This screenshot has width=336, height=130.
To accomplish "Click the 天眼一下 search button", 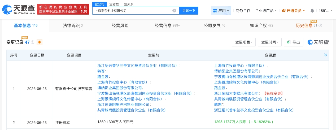I will click(x=189, y=11).
